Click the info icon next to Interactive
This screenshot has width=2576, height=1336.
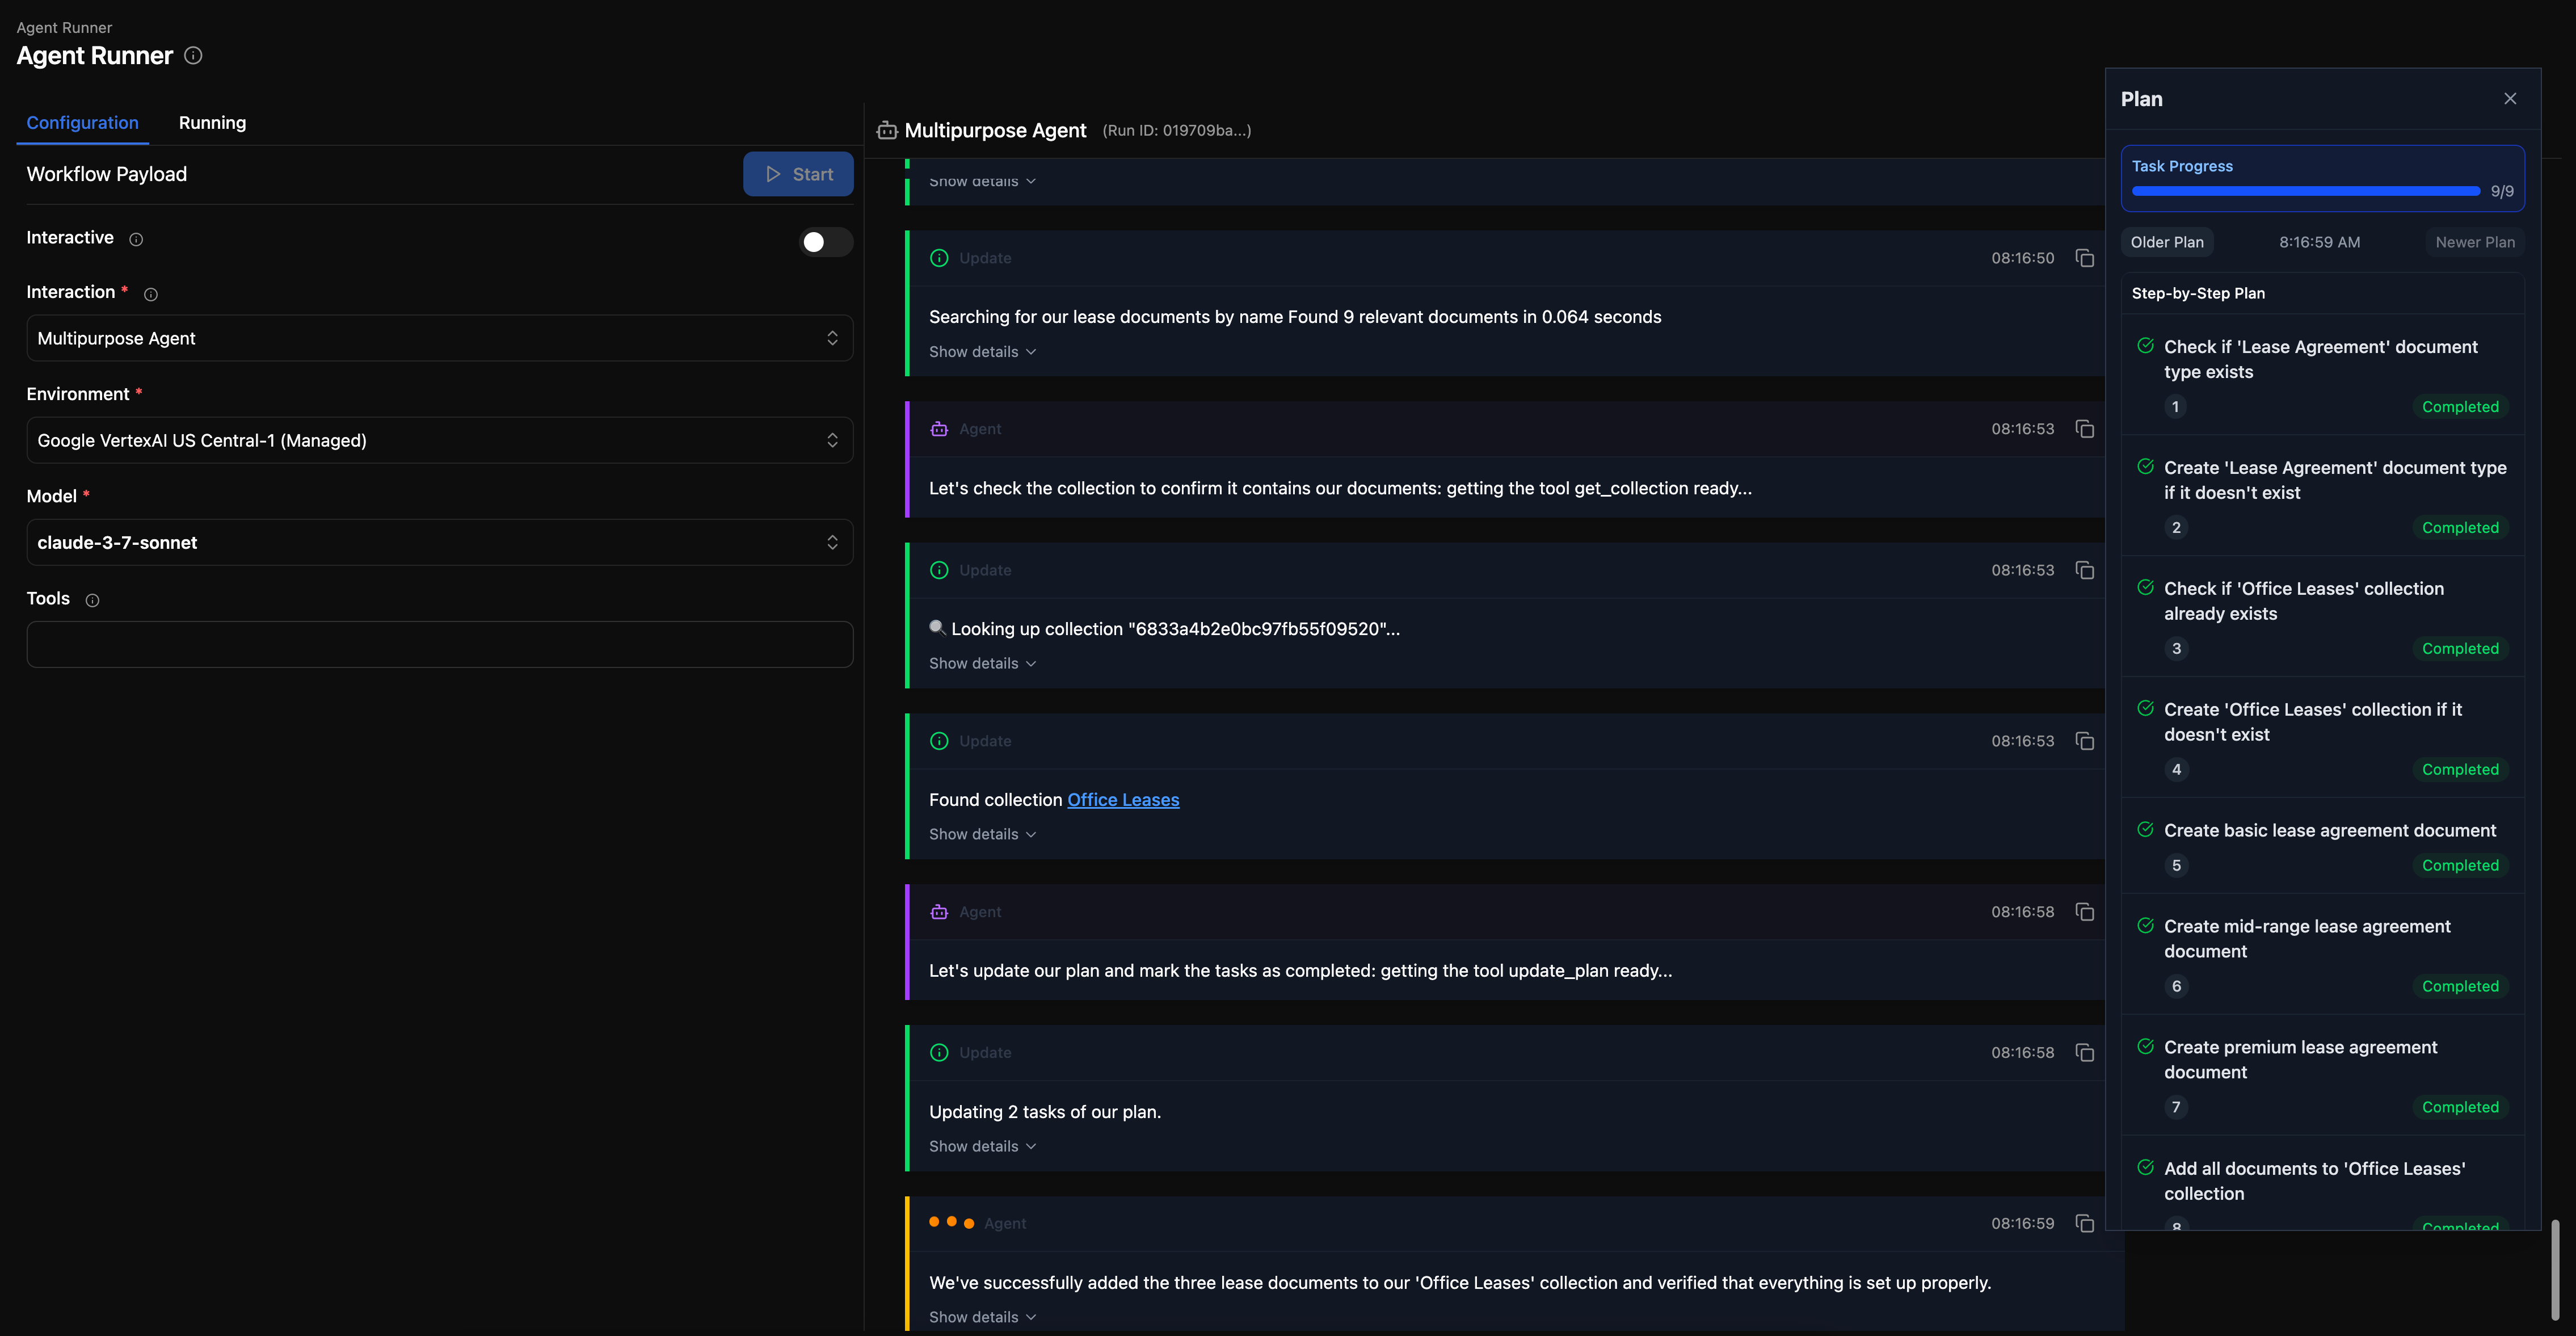[x=136, y=239]
